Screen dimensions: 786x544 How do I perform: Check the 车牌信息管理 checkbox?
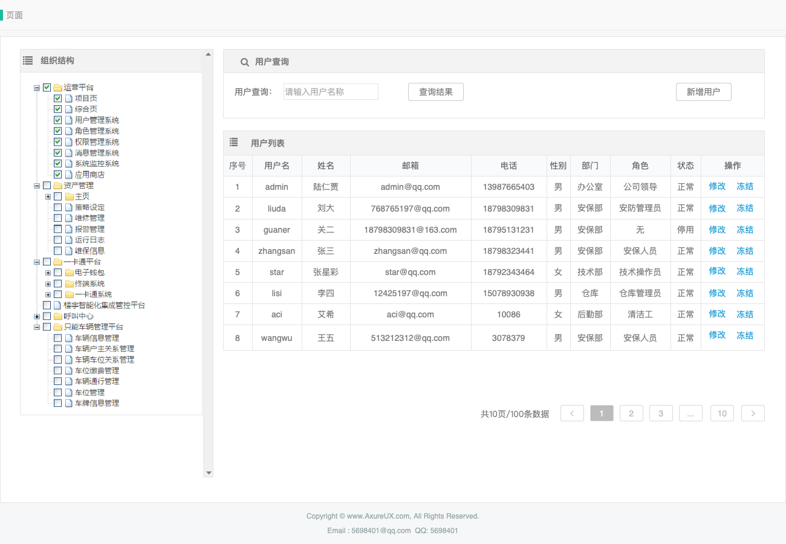point(58,403)
